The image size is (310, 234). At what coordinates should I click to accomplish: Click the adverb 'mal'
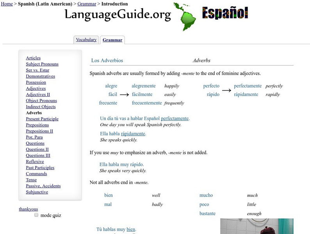108,204
